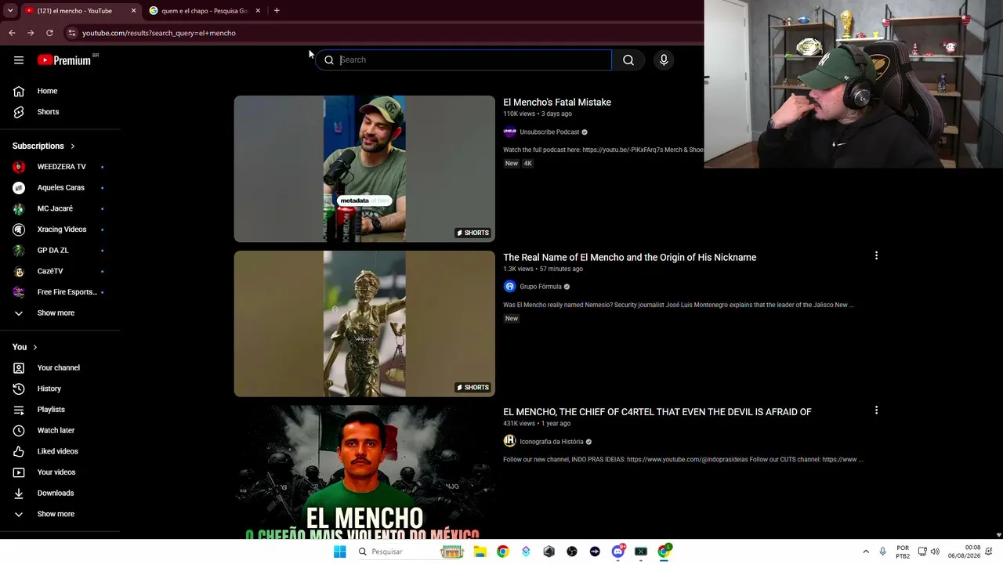Go to the YouTube Premium logo home

[64, 60]
